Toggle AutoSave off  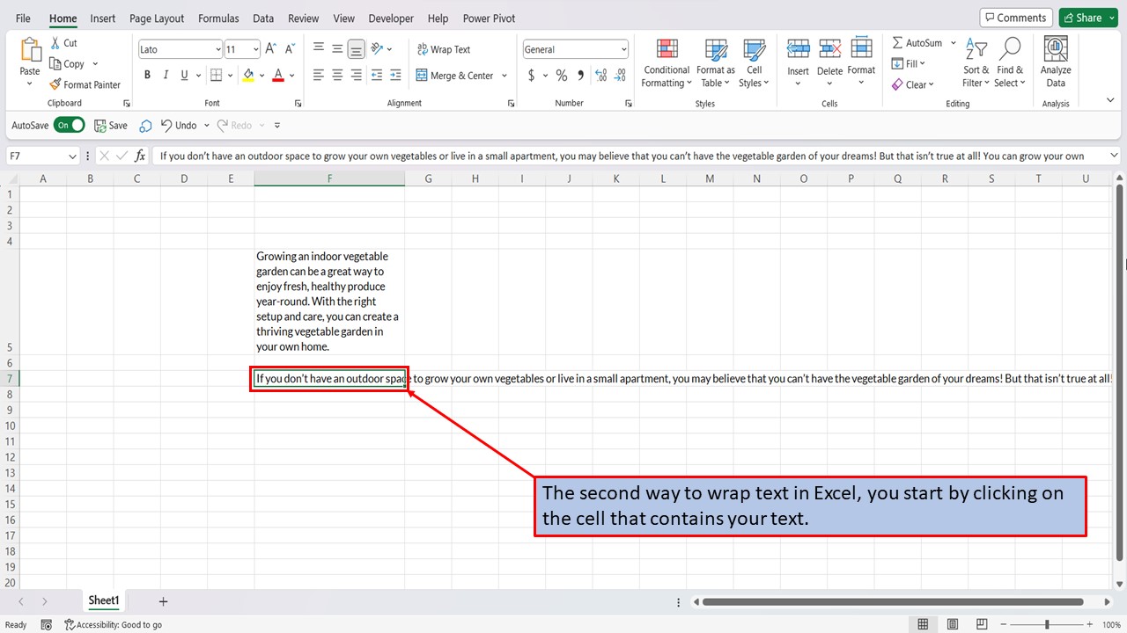[69, 125]
